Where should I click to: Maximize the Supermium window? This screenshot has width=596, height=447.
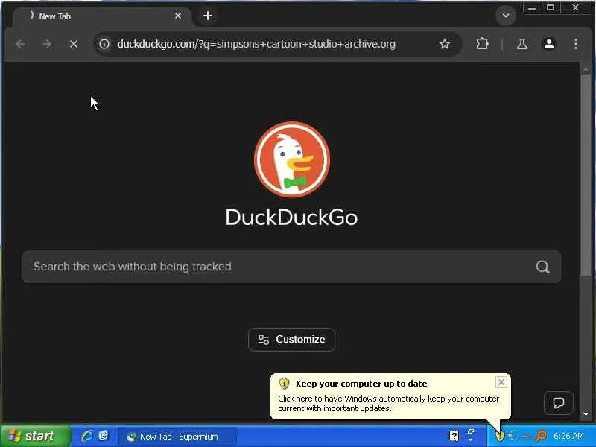pos(551,8)
